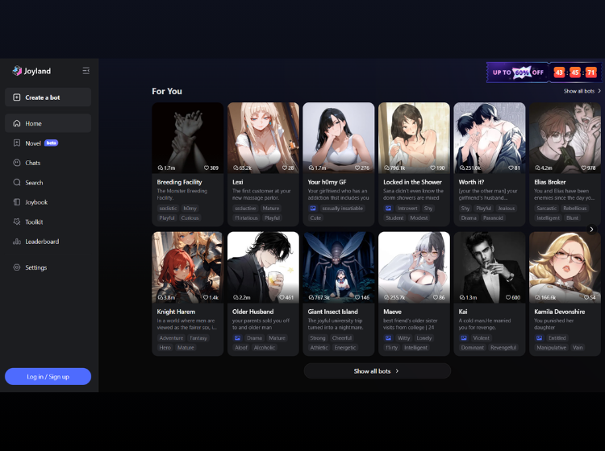Open the Kamila Devonshire thumbnail

pos(565,267)
